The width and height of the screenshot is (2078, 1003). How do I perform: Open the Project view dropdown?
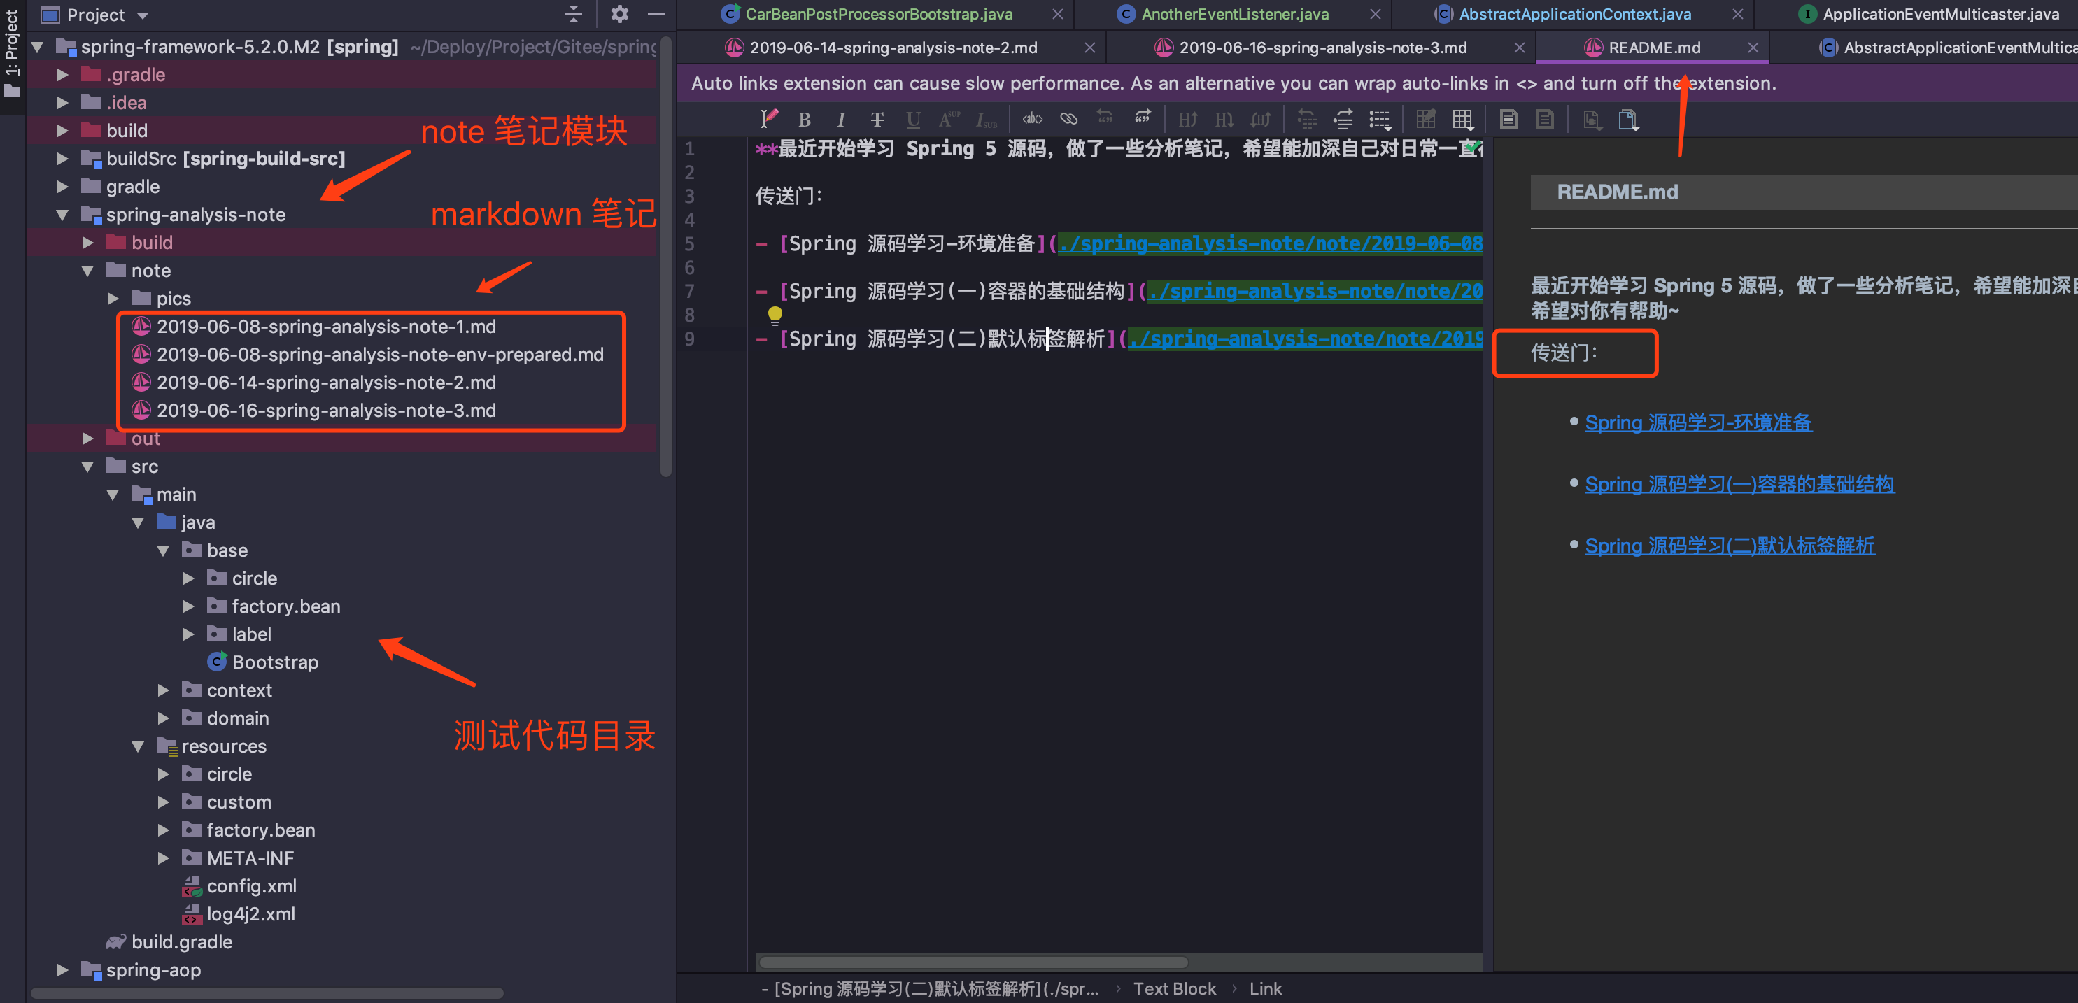143,15
